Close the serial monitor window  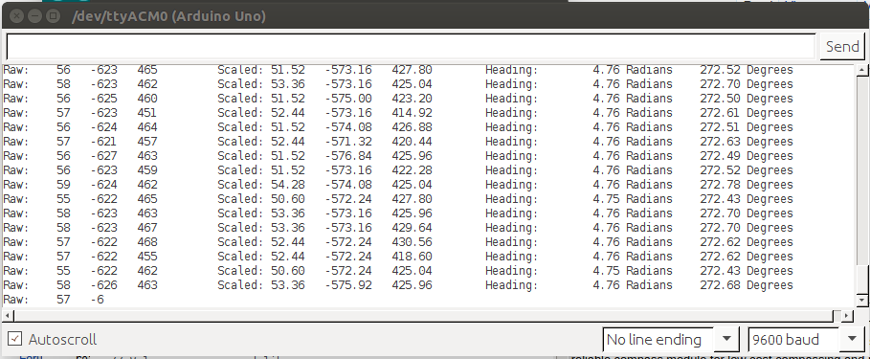point(16,16)
